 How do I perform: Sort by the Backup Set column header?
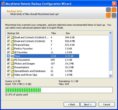click(x=28, y=33)
